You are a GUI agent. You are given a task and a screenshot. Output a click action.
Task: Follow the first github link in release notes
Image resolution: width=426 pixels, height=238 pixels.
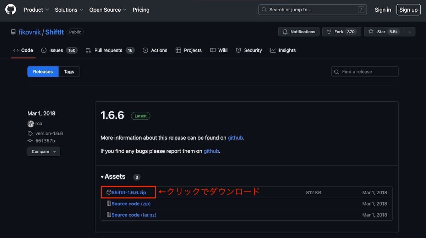[235, 137]
